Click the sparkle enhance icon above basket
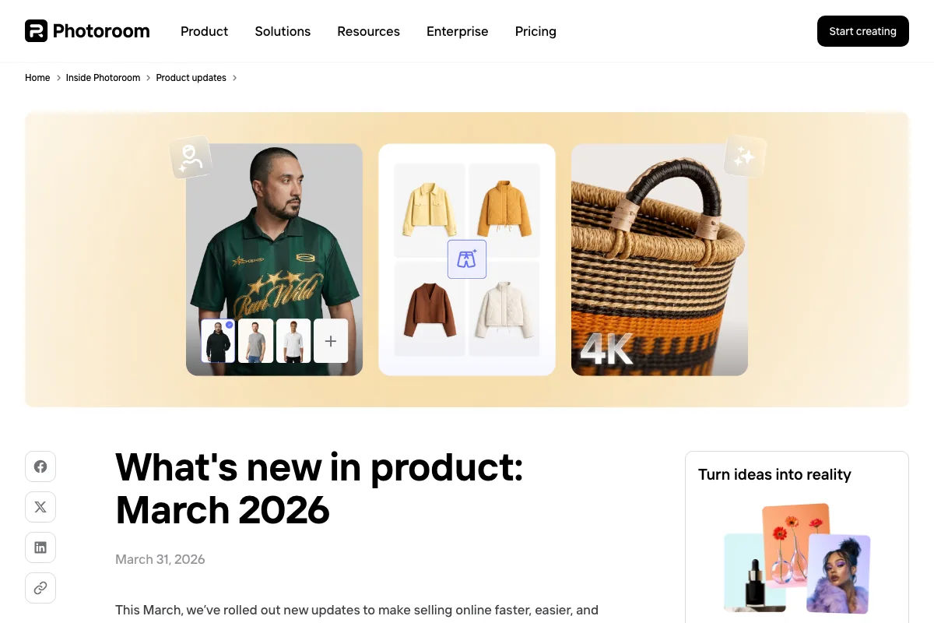 [x=745, y=157]
